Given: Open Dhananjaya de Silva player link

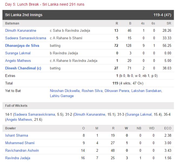Looking at the screenshot, I should pos(22,46).
